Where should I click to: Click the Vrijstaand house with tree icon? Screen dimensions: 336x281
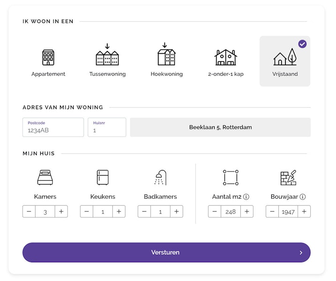click(x=285, y=57)
